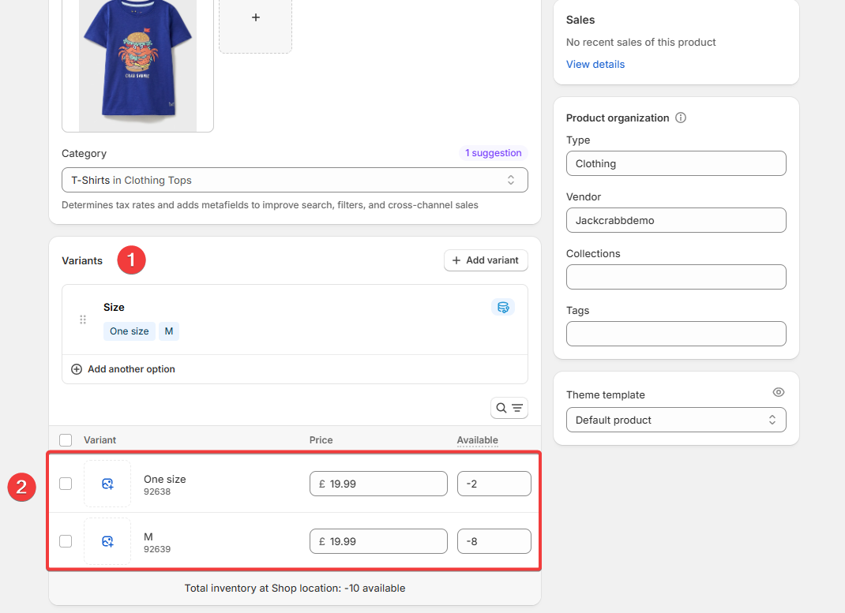This screenshot has width=845, height=613.
Task: Edit price of One size variant
Action: [x=378, y=484]
